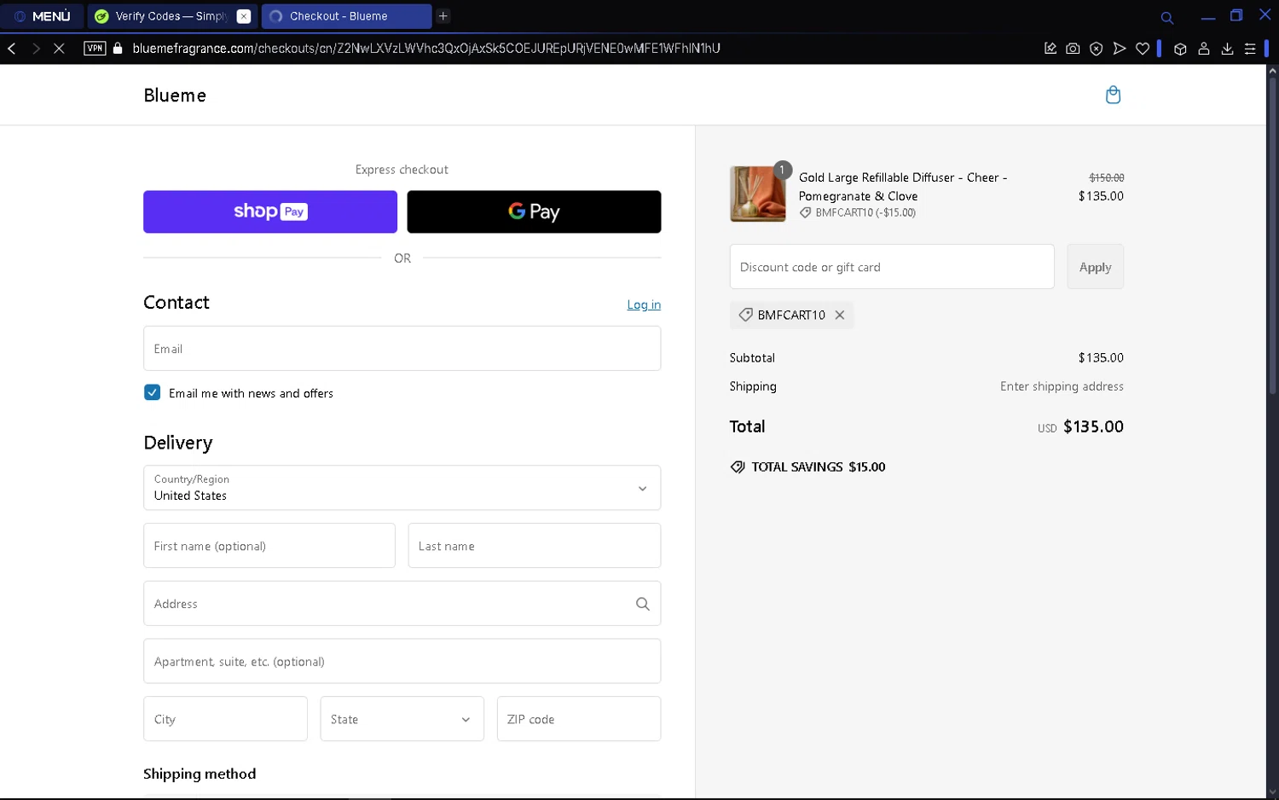This screenshot has width=1279, height=800.
Task: Go back to the previous page
Action: click(x=12, y=49)
